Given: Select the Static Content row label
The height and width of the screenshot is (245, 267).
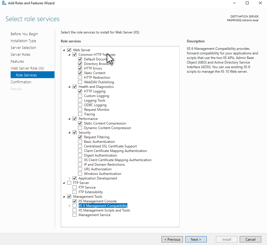Looking at the screenshot, I should [95, 73].
